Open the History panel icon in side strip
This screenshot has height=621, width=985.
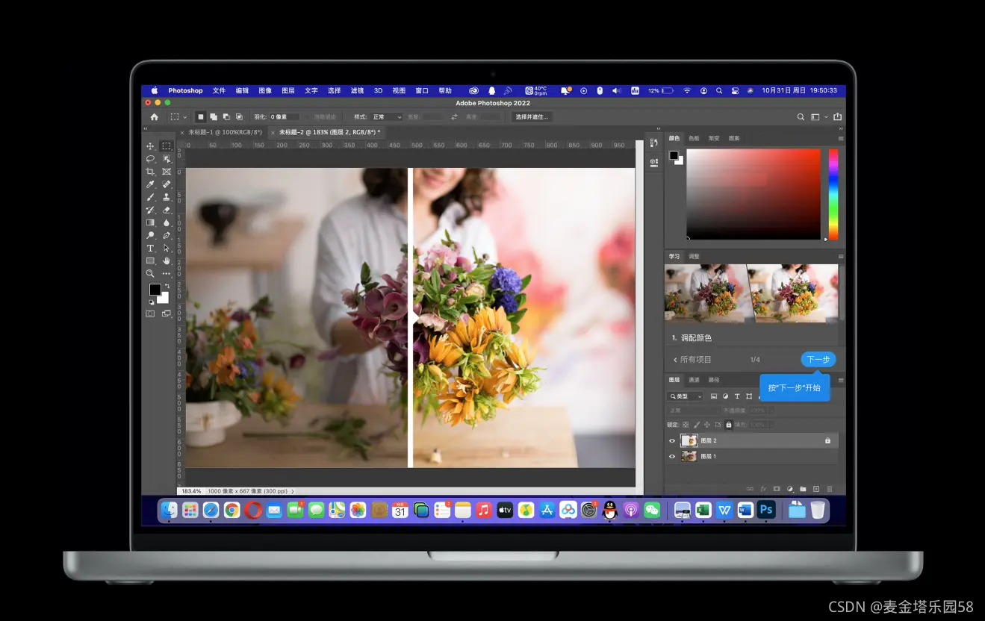tap(653, 142)
